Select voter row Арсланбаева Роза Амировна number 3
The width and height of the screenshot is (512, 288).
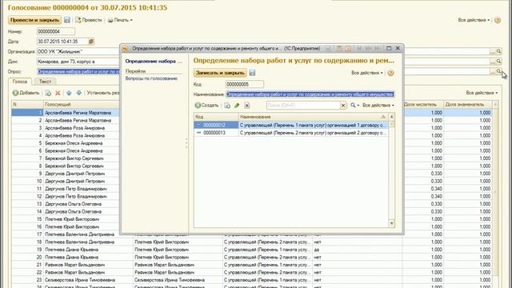pyautogui.click(x=66, y=128)
